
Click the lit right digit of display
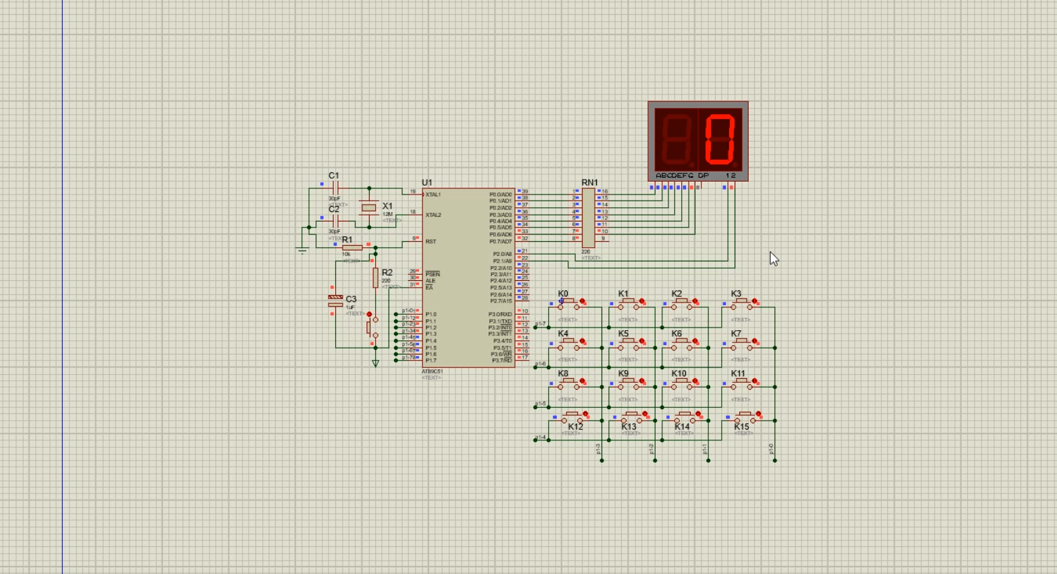(720, 140)
